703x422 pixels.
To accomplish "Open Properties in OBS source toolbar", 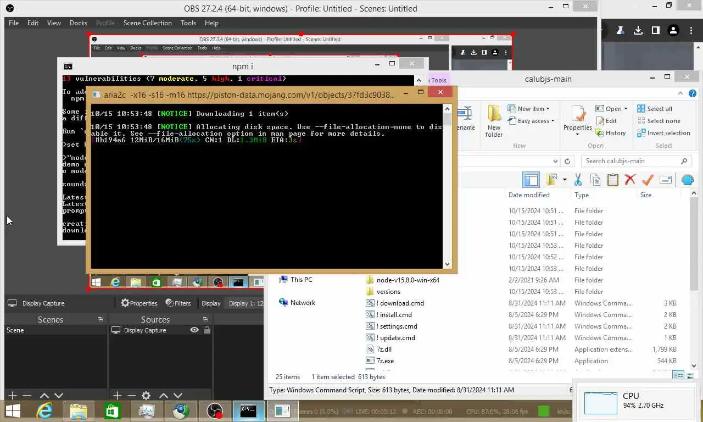I will 139,303.
